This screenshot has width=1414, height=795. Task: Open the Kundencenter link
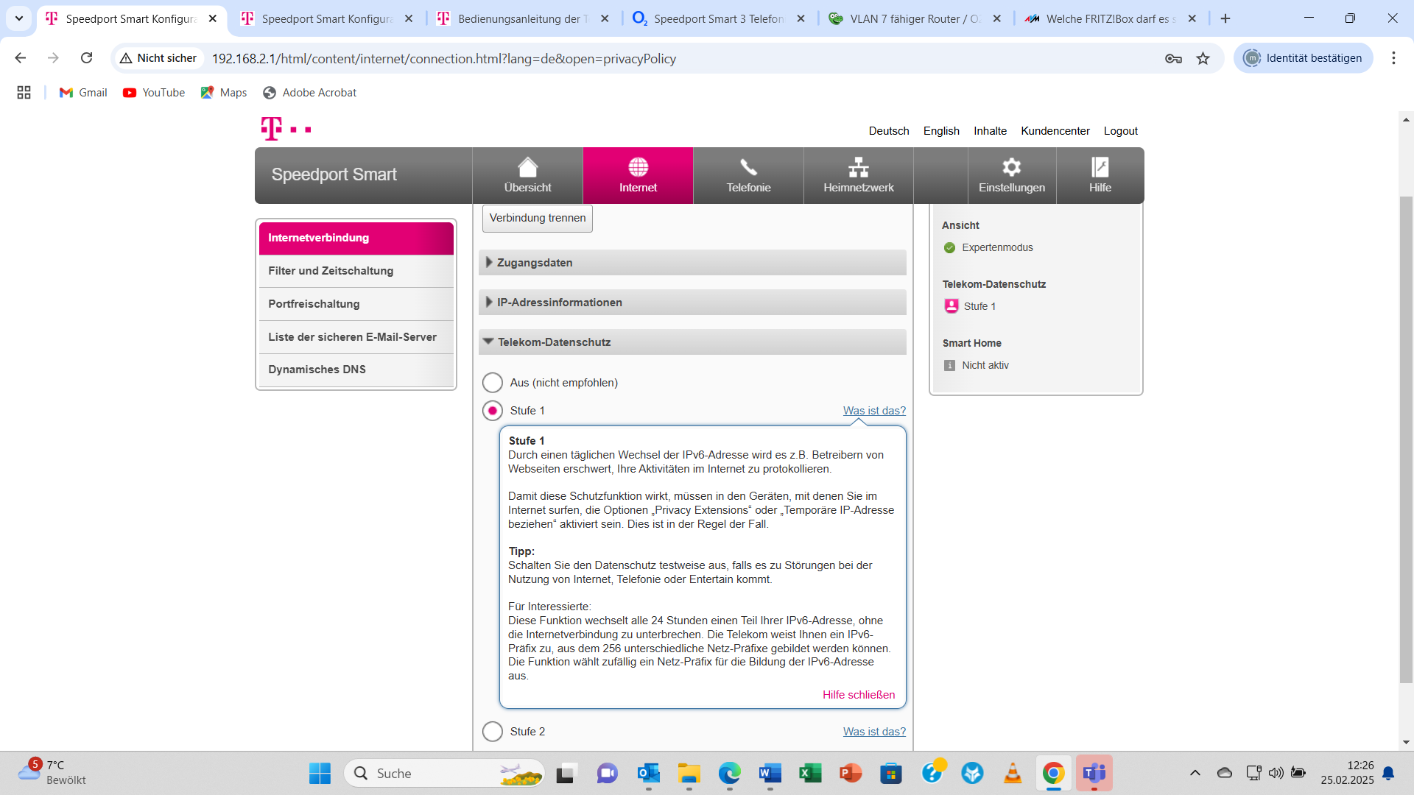(1055, 131)
